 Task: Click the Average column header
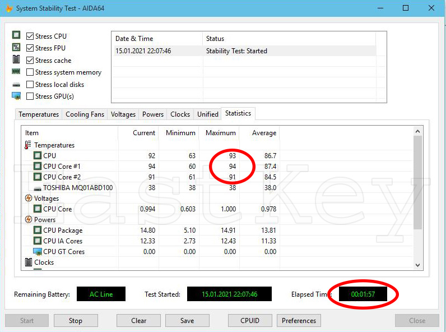pos(259,133)
